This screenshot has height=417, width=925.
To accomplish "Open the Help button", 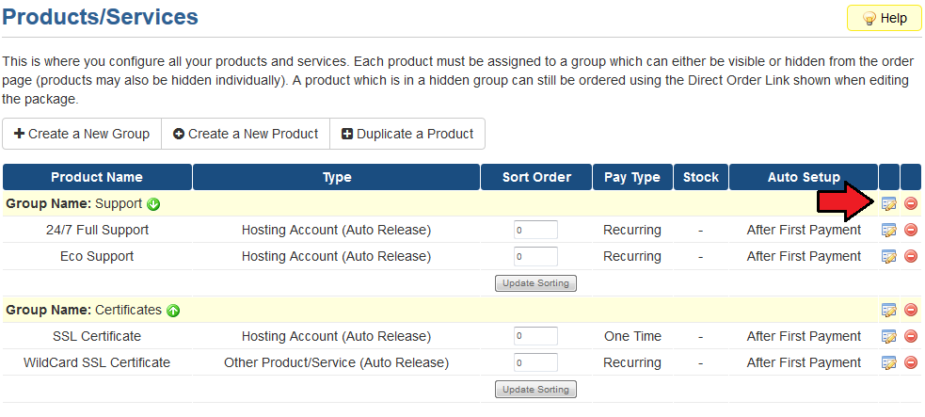I will 884,18.
